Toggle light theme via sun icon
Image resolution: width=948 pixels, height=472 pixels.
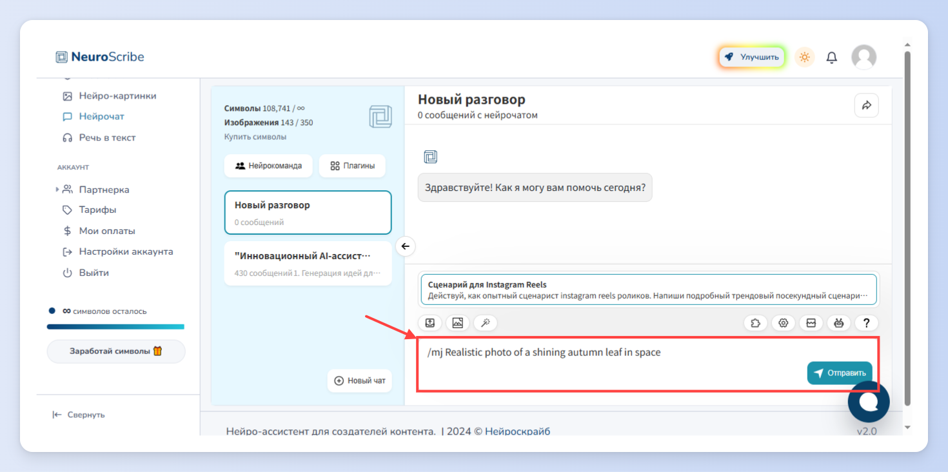(804, 57)
